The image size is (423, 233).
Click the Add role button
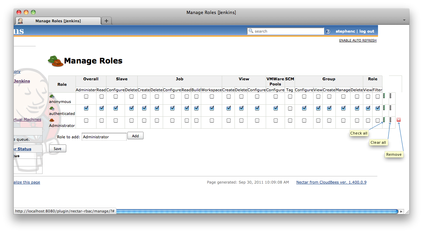(x=135, y=136)
